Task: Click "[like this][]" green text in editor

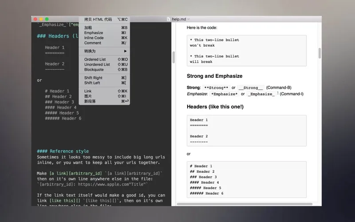Action: click(x=65, y=201)
